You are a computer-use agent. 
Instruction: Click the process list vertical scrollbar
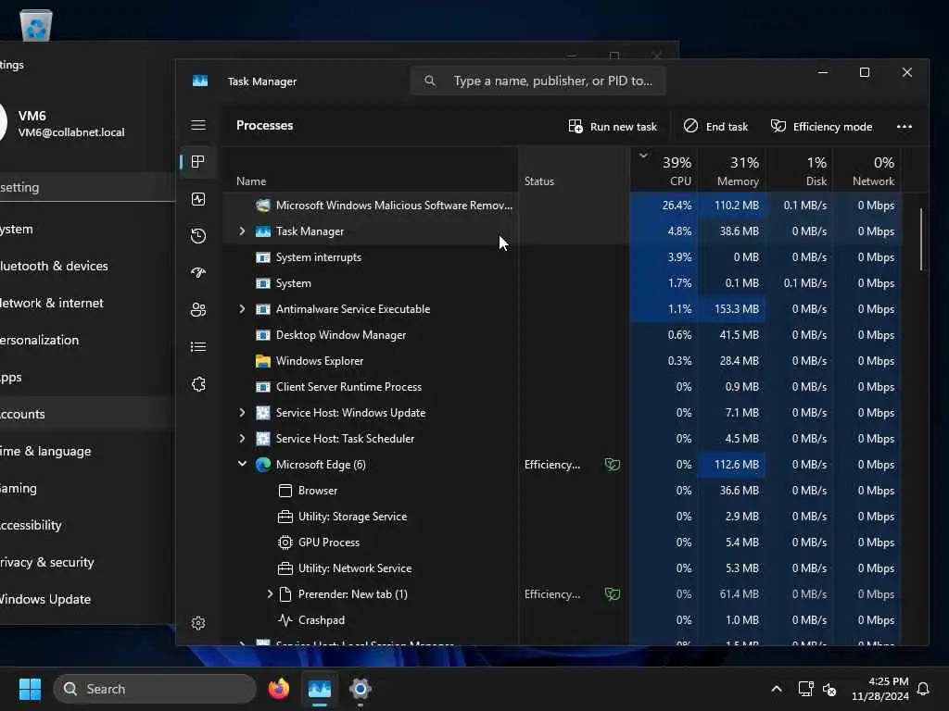point(921,239)
